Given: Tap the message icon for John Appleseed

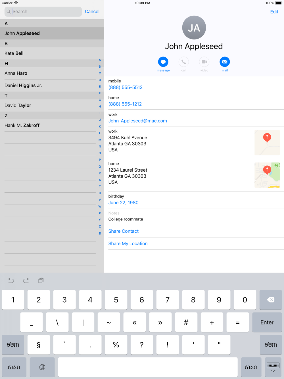Looking at the screenshot, I should [163, 62].
